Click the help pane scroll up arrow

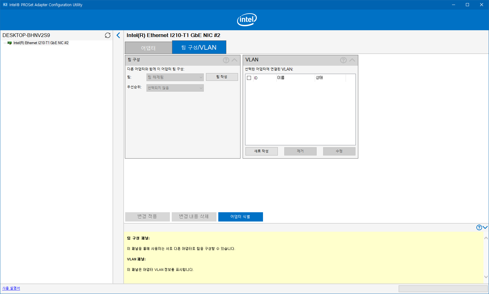pos(486,238)
